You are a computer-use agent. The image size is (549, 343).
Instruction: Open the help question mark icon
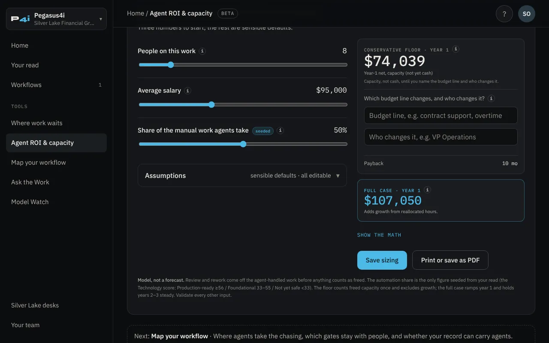(x=504, y=14)
